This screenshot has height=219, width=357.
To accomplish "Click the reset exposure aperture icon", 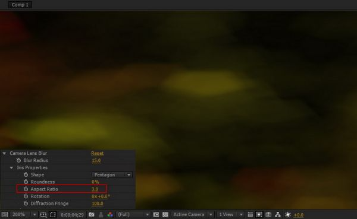I will tap(288, 215).
